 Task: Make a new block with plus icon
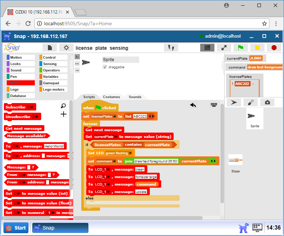pos(64,114)
